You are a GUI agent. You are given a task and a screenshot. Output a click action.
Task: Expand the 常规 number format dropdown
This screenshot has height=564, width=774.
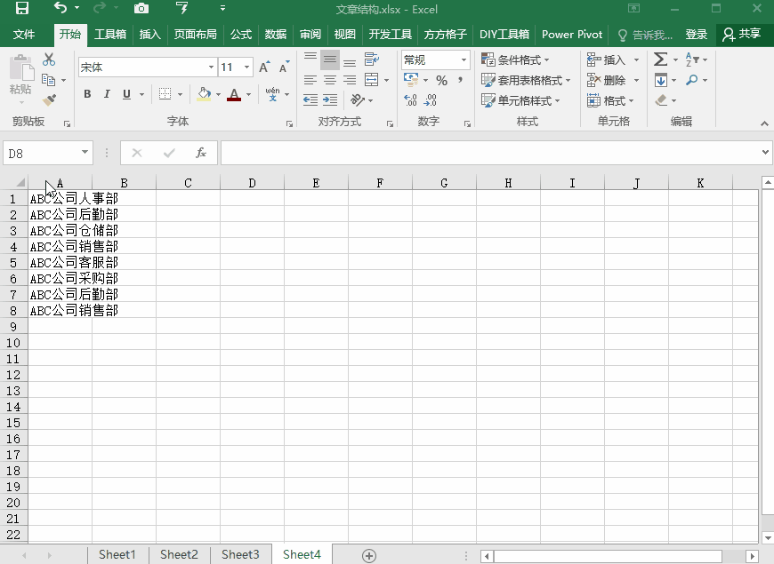click(464, 60)
